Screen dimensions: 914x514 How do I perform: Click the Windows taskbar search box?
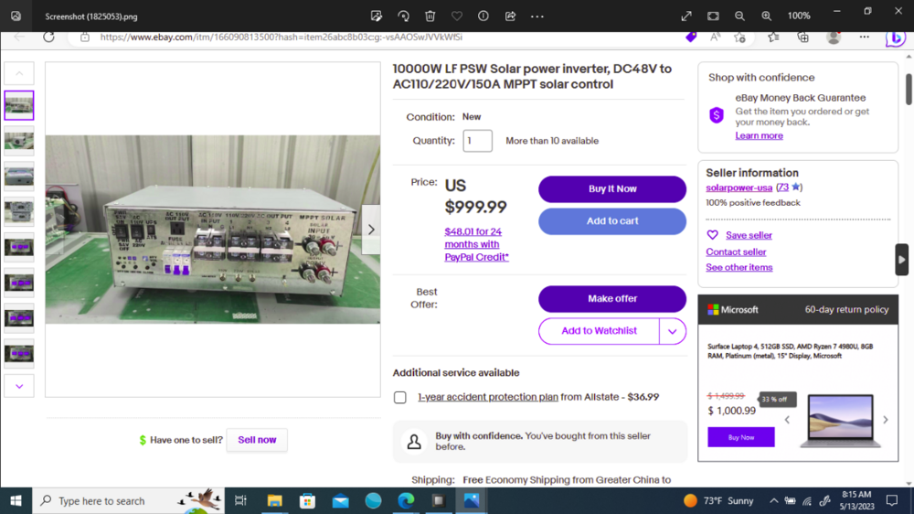[128, 500]
